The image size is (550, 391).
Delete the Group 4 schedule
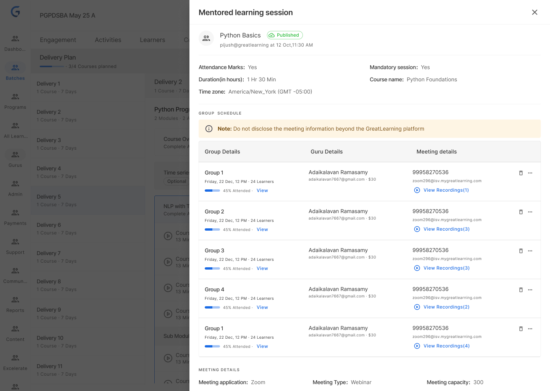pos(521,290)
